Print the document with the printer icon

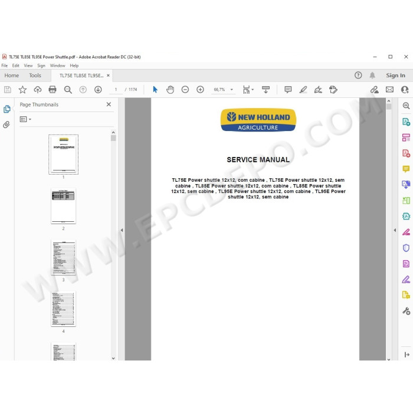(53, 90)
